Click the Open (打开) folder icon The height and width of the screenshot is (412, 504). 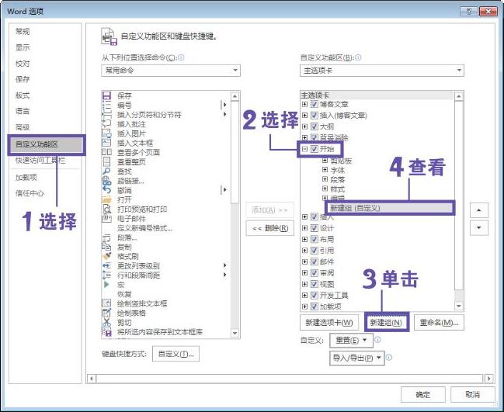click(106, 199)
